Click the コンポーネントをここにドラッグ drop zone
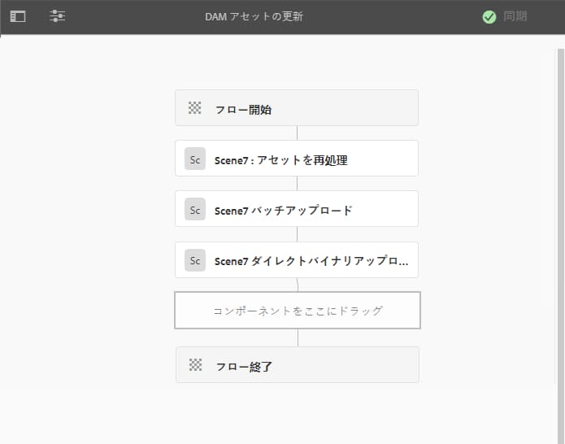The width and height of the screenshot is (565, 444). [298, 311]
